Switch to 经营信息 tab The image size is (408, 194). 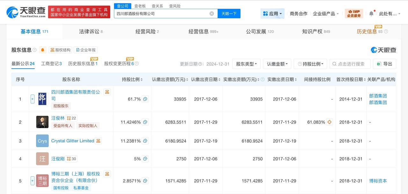tap(203, 32)
